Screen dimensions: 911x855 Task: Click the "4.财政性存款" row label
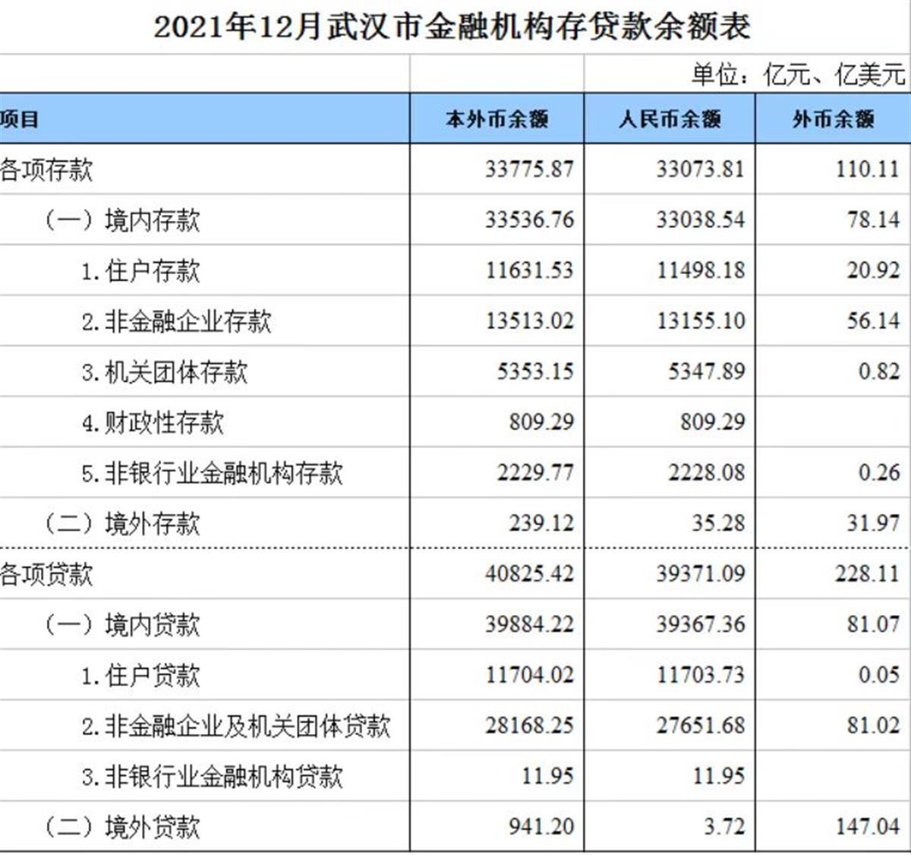coord(153,422)
